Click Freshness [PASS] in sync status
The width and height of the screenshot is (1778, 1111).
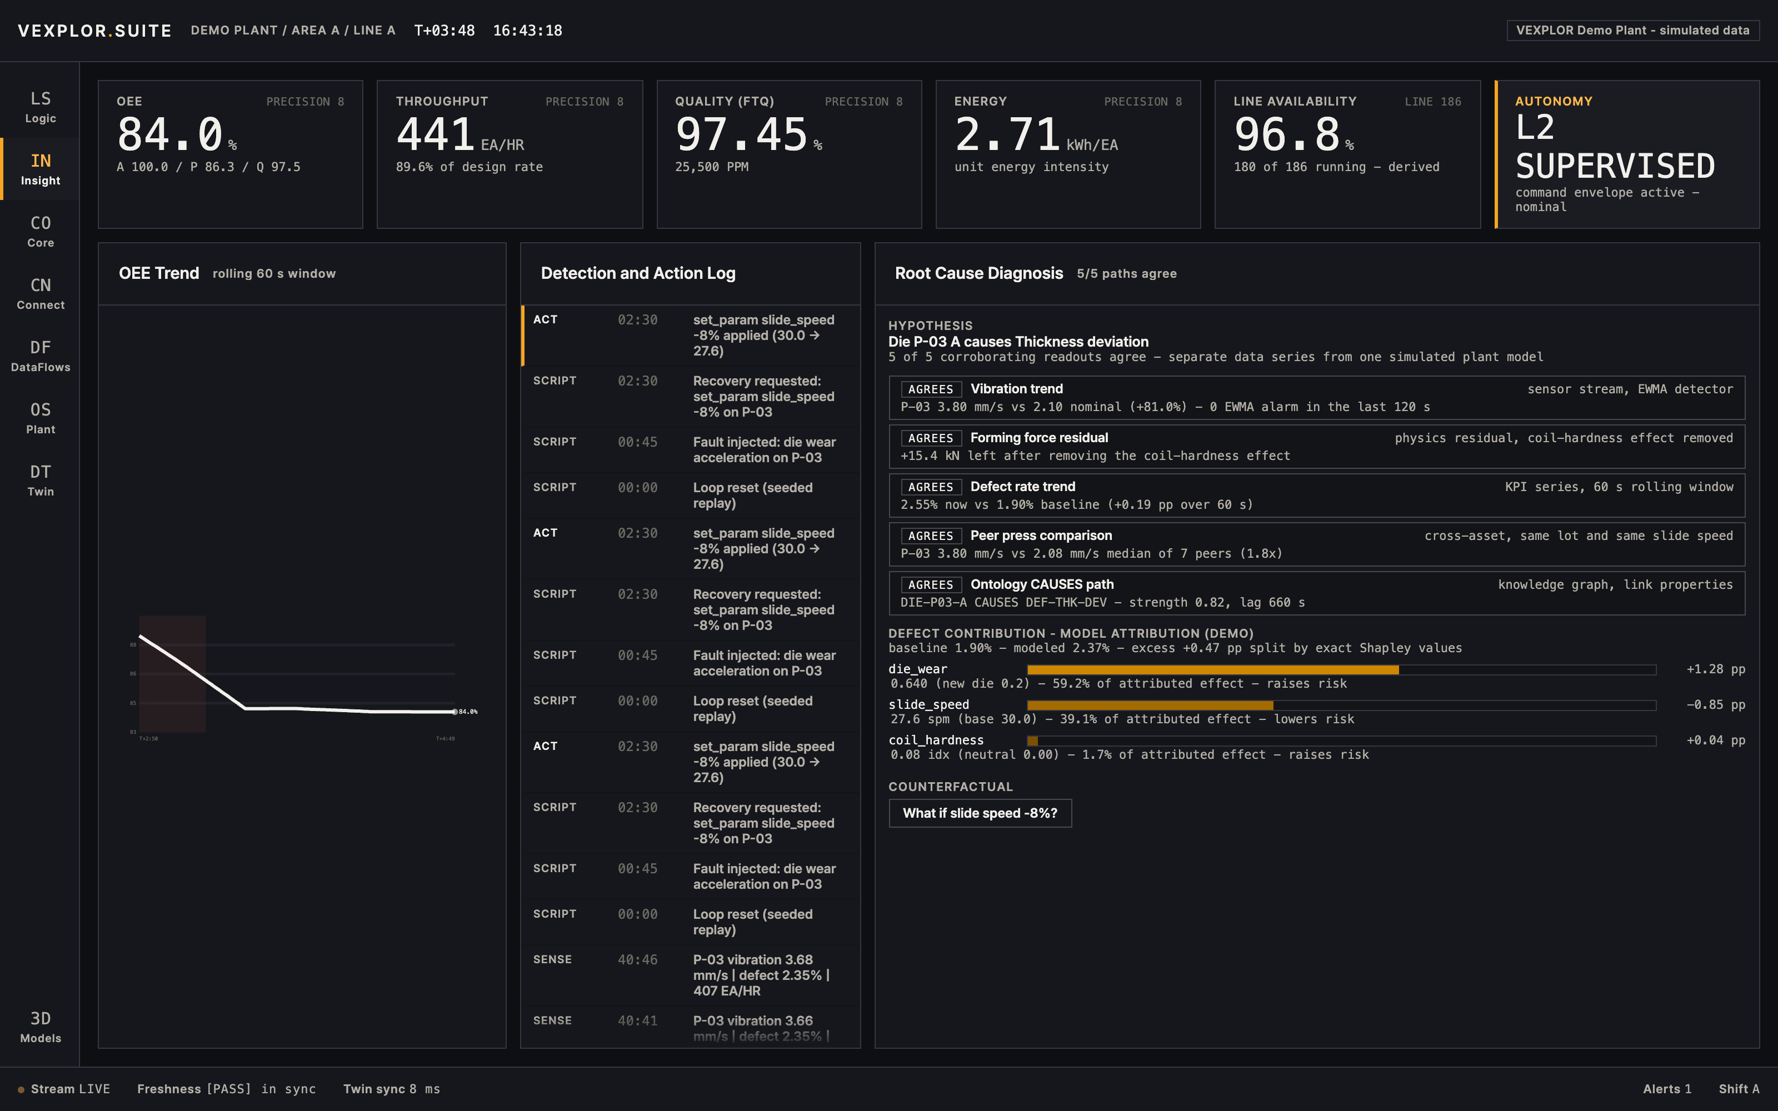click(226, 1089)
